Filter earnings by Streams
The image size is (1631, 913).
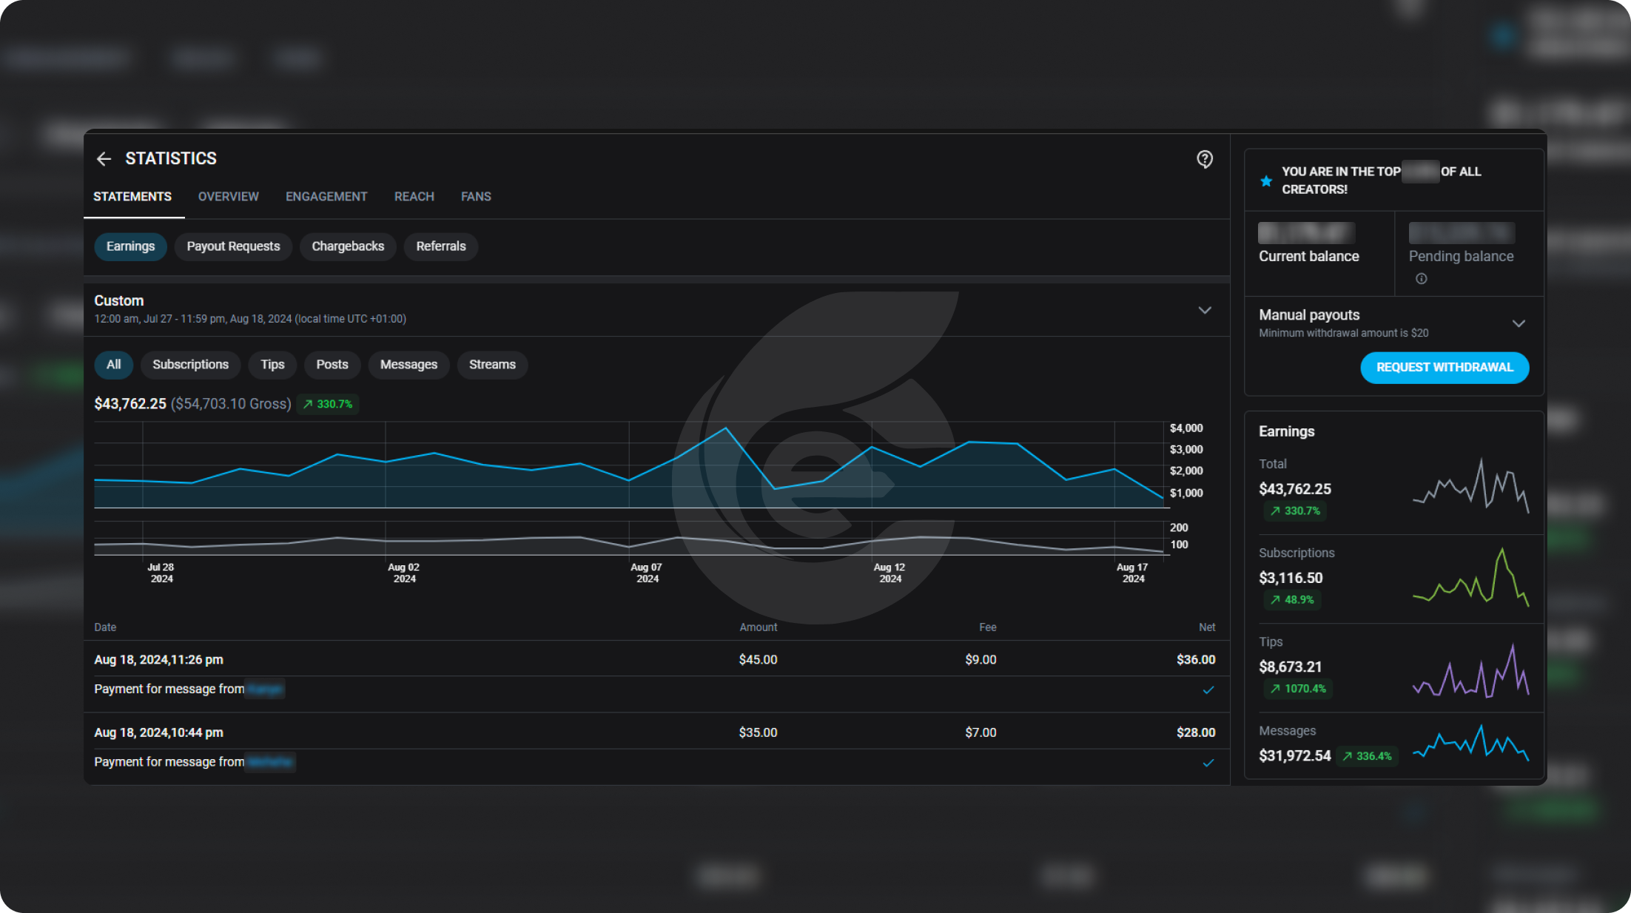pyautogui.click(x=492, y=365)
